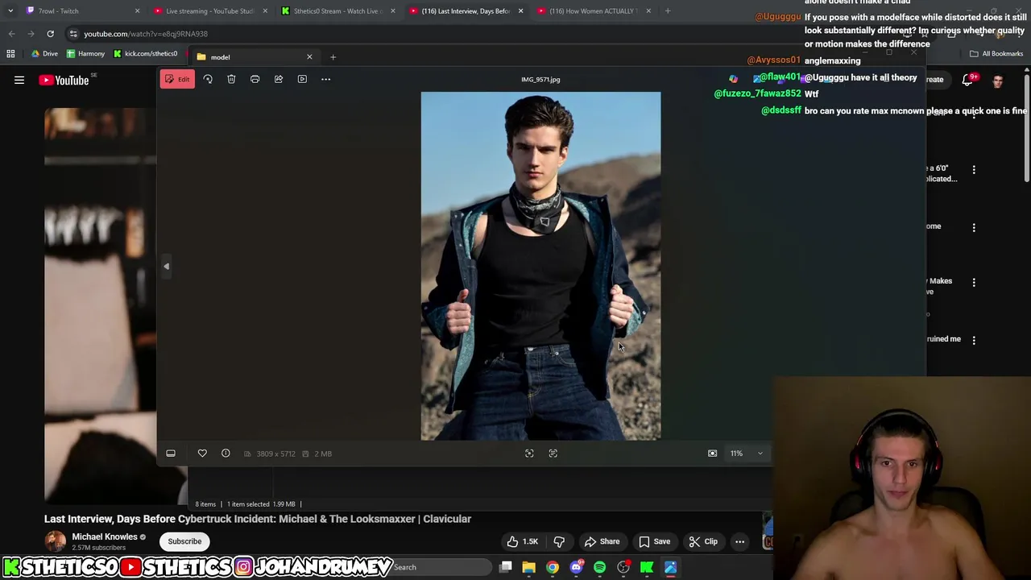
Task: Favorite the photo with the heart icon
Action: 202,454
